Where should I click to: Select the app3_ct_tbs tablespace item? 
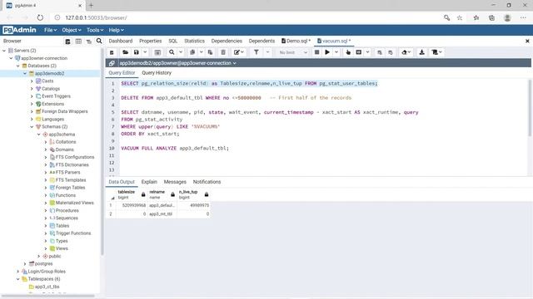[x=47, y=287]
